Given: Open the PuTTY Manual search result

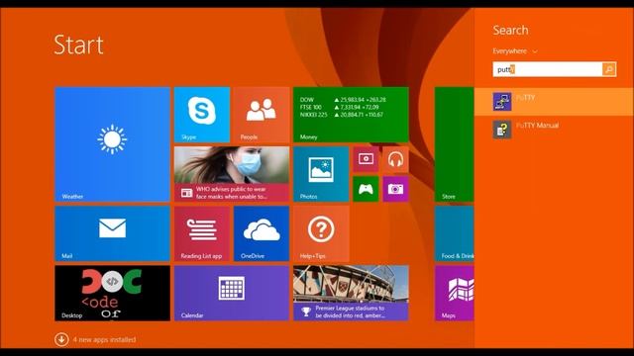Looking at the screenshot, I should click(554, 130).
